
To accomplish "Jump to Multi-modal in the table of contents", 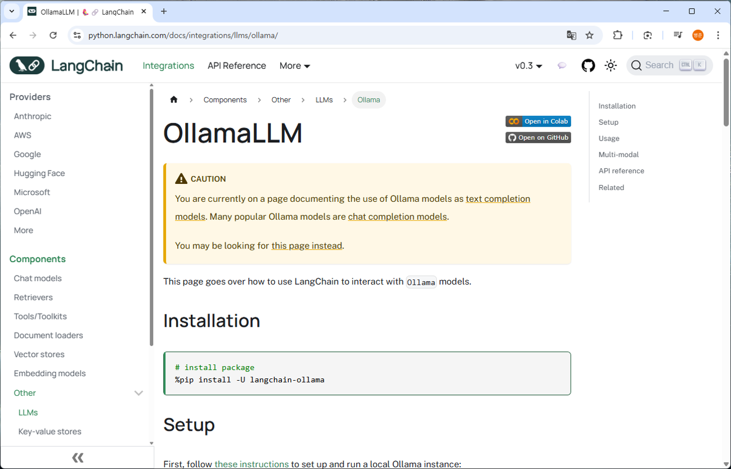I will (618, 155).
